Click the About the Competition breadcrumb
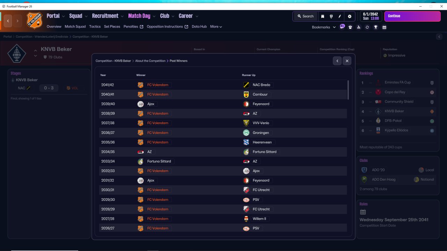Viewport: 447px width, 251px height. [x=151, y=61]
